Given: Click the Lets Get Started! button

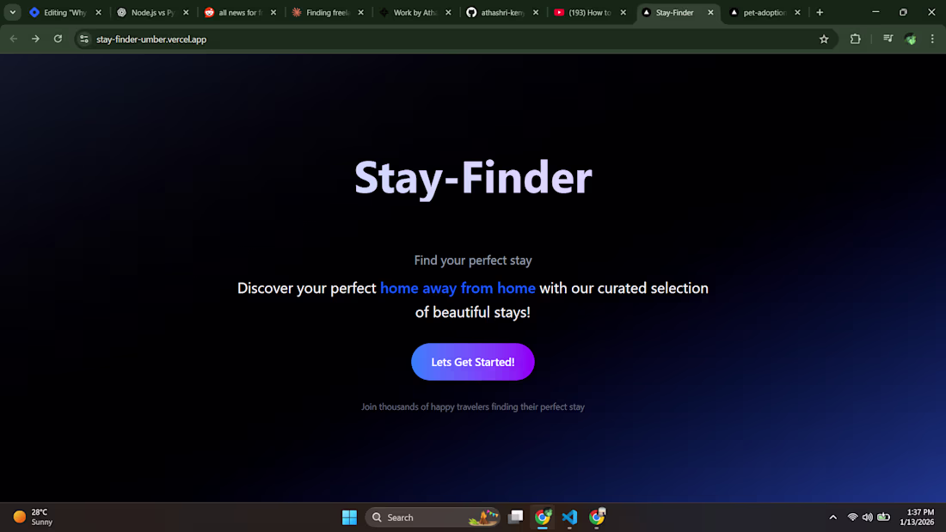Looking at the screenshot, I should click(x=472, y=362).
